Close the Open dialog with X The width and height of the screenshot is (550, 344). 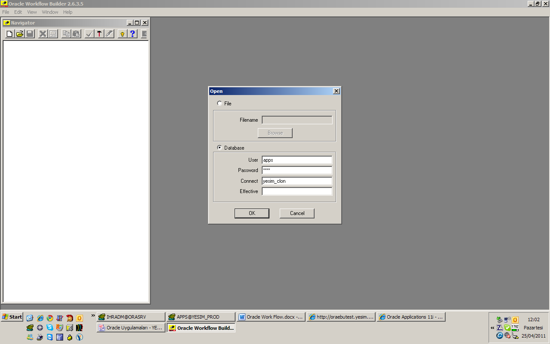click(336, 91)
